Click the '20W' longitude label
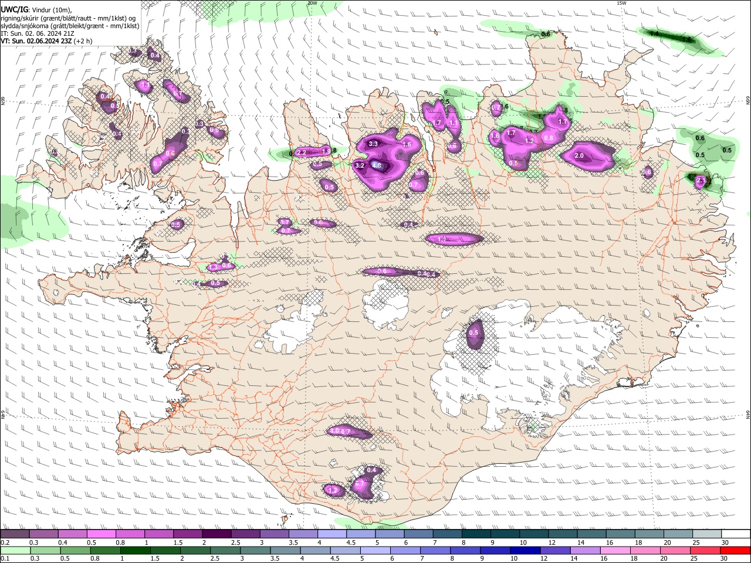This screenshot has height=563, width=751. pos(312,3)
